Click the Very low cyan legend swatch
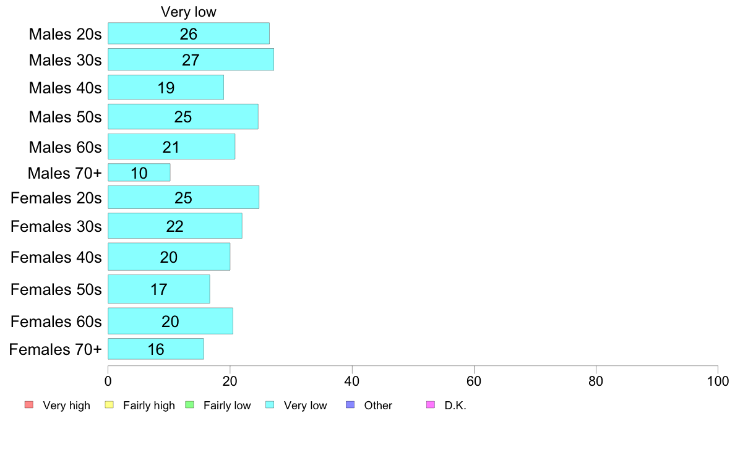Viewport: 735px width, 455px height. [x=270, y=405]
